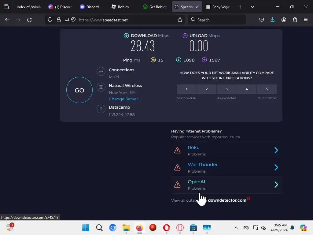Image resolution: width=313 pixels, height=235 pixels.
Task: Open File Explorer from taskbar
Action: (x=126, y=228)
